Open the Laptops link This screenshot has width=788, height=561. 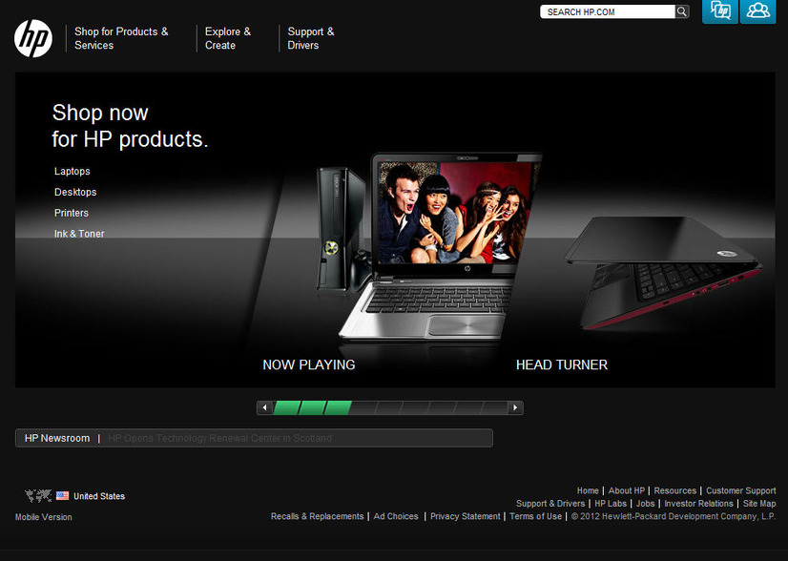click(73, 172)
